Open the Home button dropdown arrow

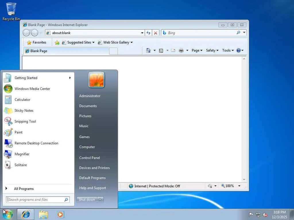(x=154, y=50)
